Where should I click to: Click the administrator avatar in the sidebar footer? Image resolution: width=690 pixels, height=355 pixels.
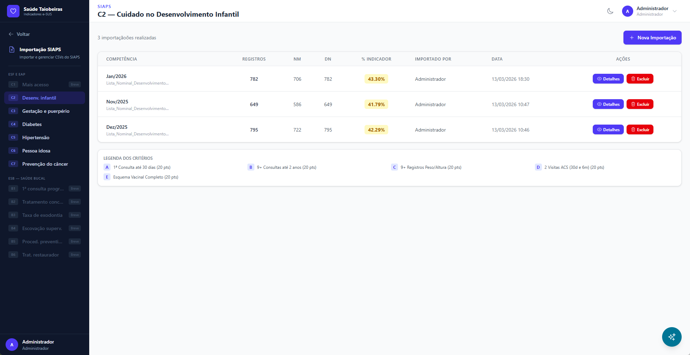[x=12, y=345]
